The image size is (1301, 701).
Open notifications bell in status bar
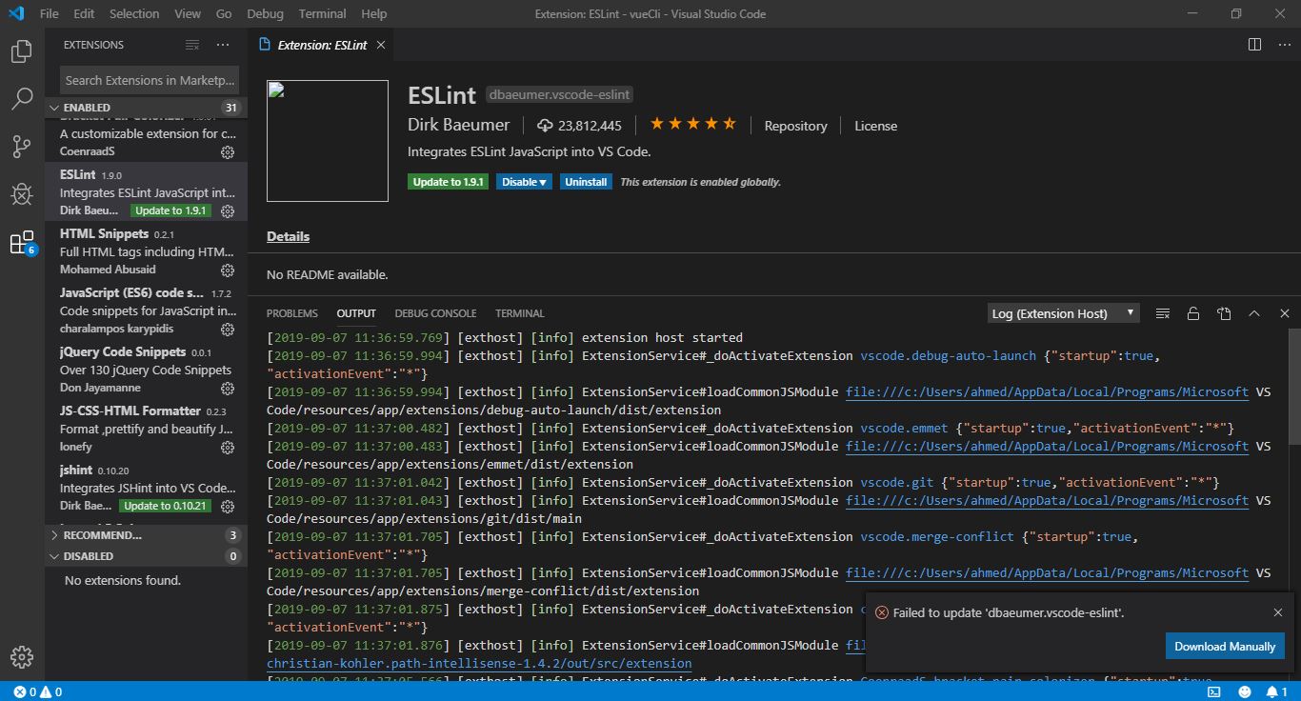click(1276, 691)
